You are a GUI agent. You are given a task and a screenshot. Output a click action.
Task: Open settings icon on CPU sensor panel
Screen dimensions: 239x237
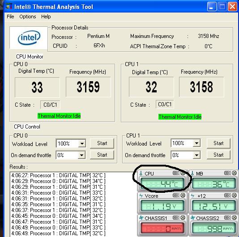pyautogui.click(x=176, y=173)
